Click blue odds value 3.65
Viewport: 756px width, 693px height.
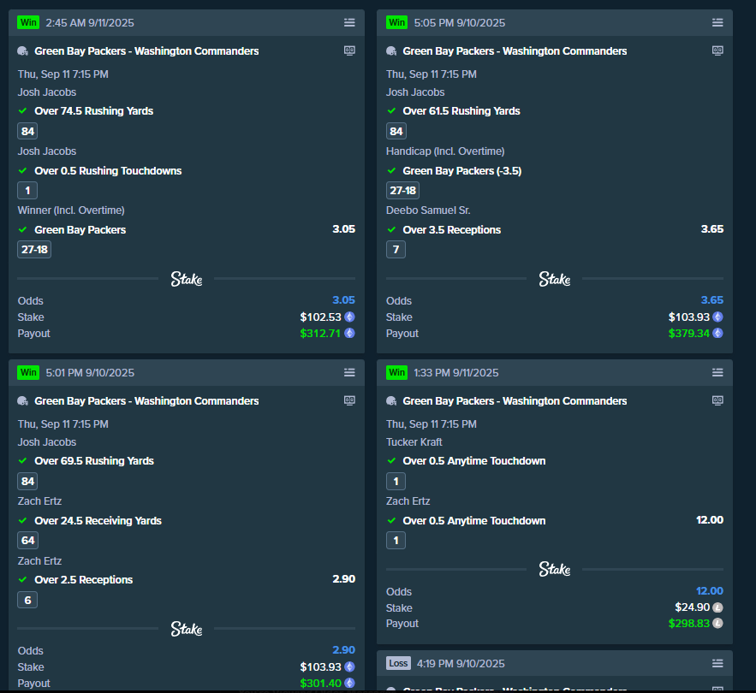[x=712, y=299]
